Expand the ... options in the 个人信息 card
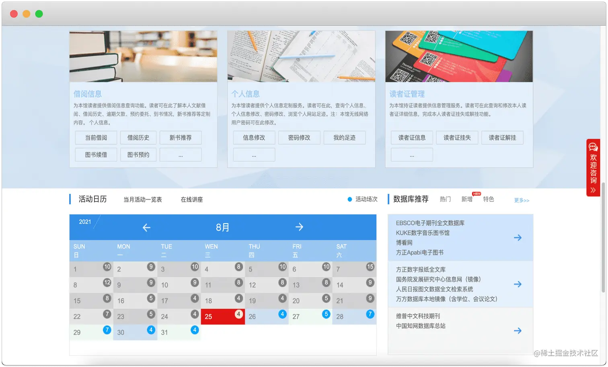Screen dimensions: 608x367 pyautogui.click(x=254, y=155)
